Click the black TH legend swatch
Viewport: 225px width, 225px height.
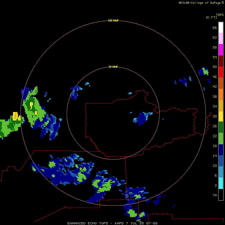[x=221, y=194]
